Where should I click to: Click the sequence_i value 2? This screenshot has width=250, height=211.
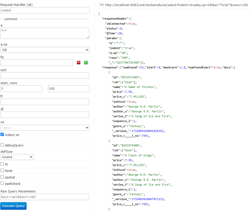[134, 189]
